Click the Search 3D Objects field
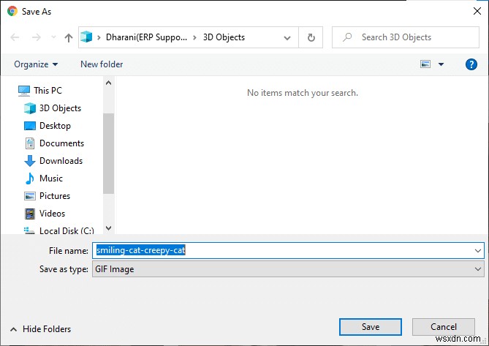The width and height of the screenshot is (489, 346). pos(406,37)
